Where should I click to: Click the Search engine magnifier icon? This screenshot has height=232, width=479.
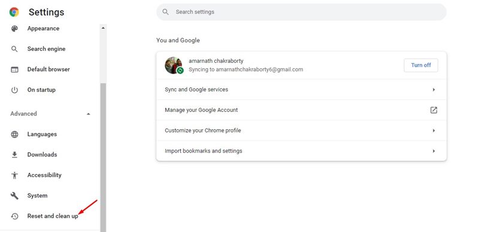[x=14, y=49]
